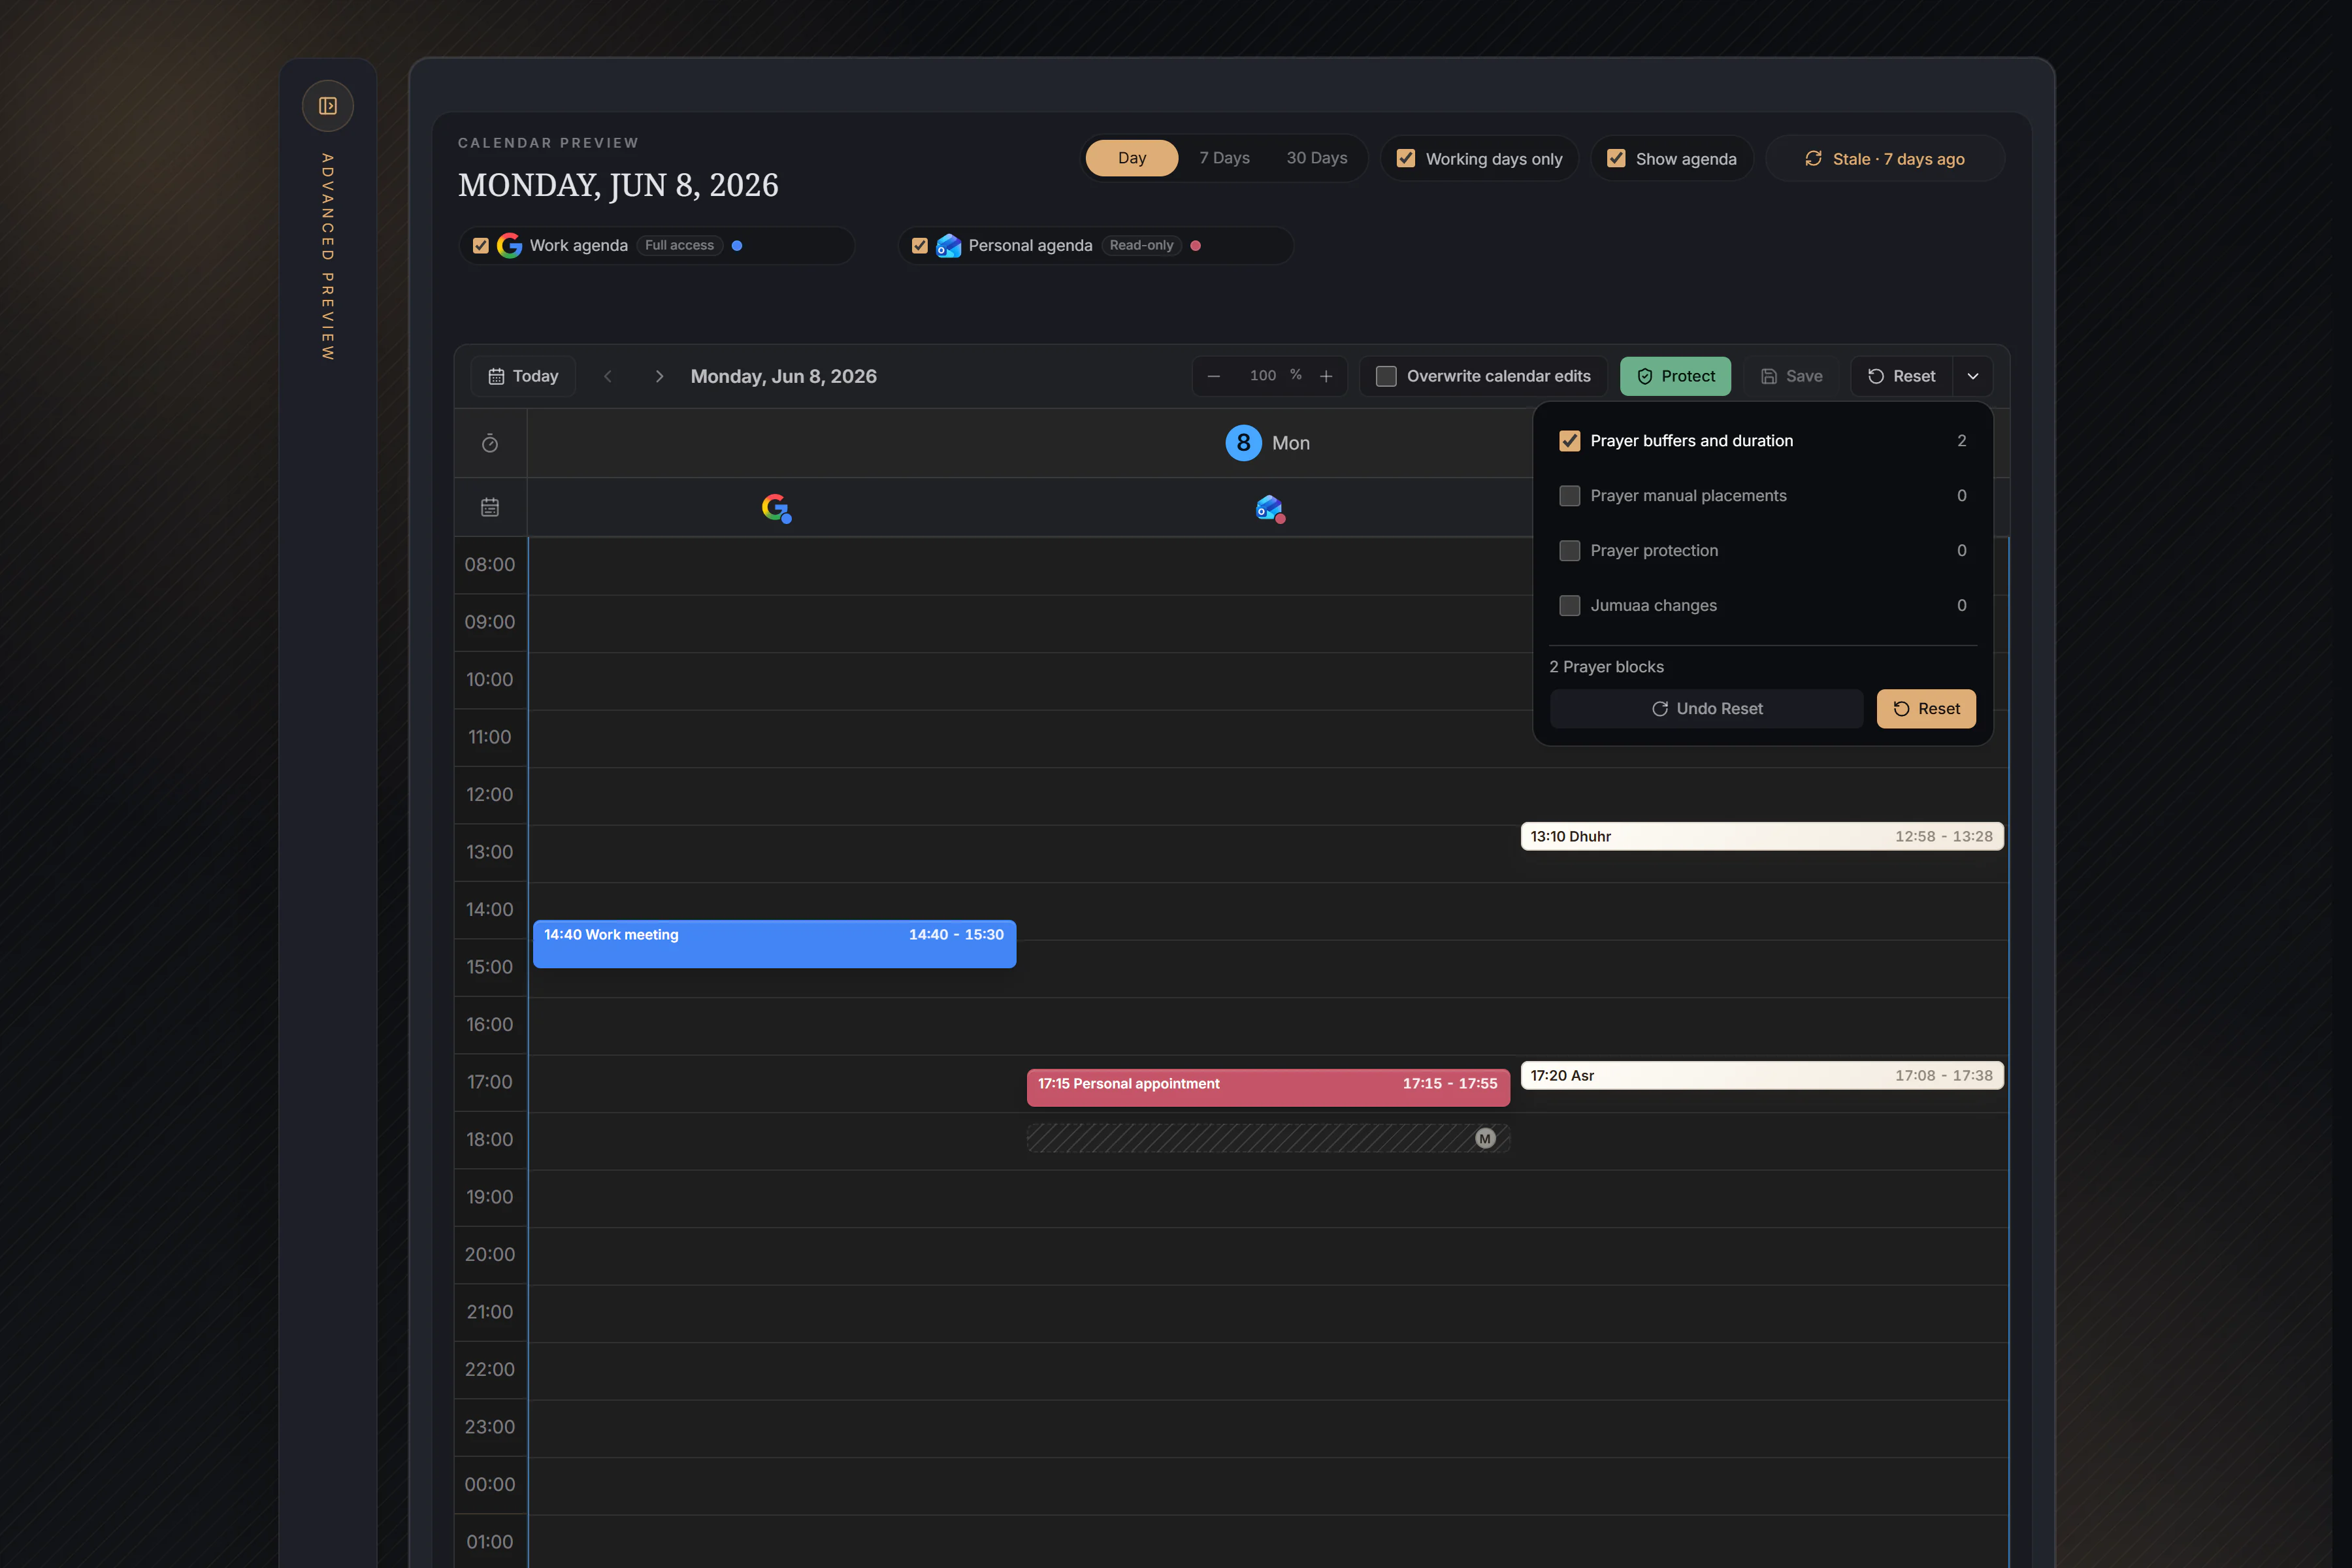Click the Save button

[1791, 376]
